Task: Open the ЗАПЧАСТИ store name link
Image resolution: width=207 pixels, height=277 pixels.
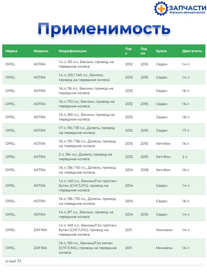Action: [187, 8]
